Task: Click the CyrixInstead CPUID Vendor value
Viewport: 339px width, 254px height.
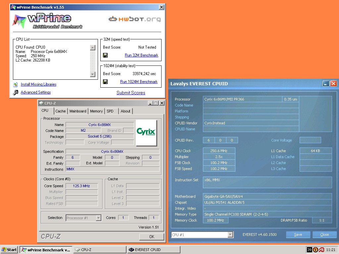Action: [x=251, y=123]
